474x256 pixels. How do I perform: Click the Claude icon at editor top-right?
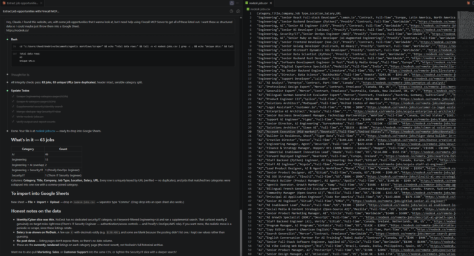[469, 3]
